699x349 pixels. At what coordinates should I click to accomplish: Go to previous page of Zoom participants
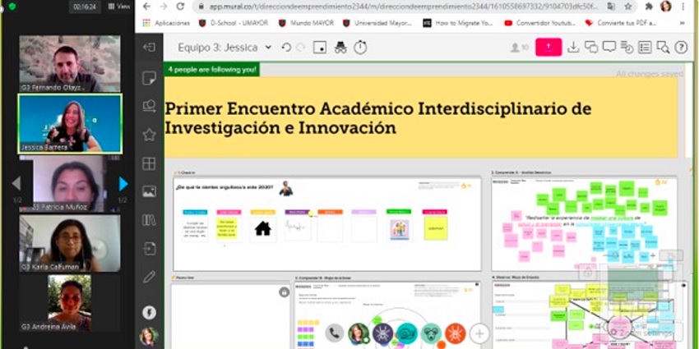point(16,183)
